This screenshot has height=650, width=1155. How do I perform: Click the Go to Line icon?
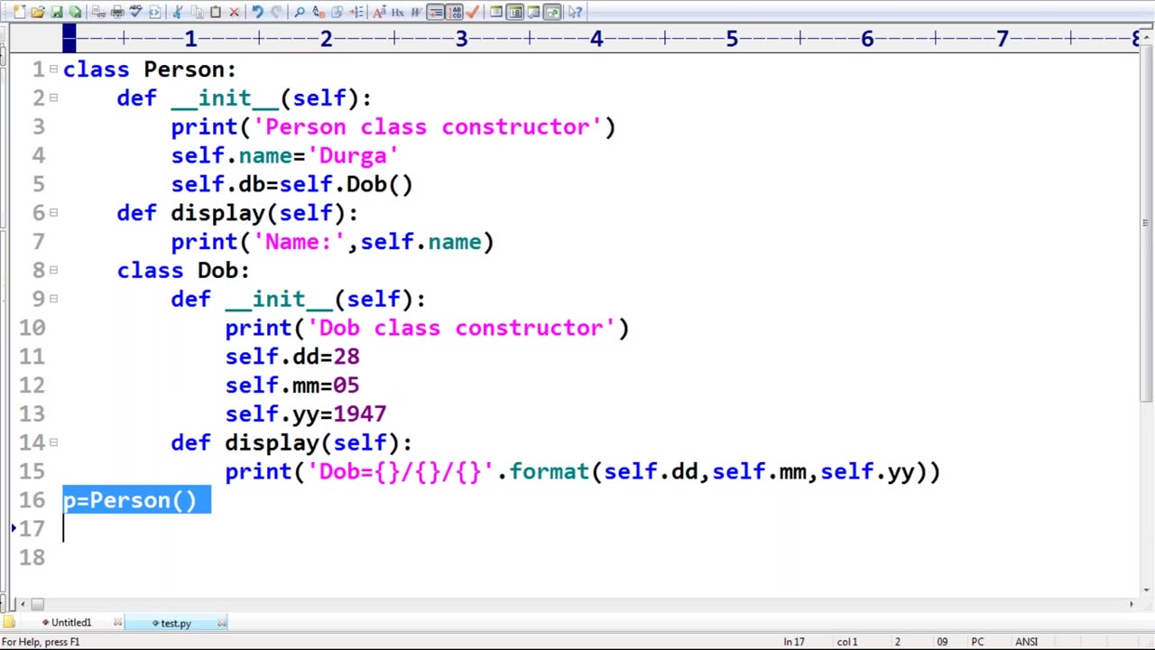[356, 12]
